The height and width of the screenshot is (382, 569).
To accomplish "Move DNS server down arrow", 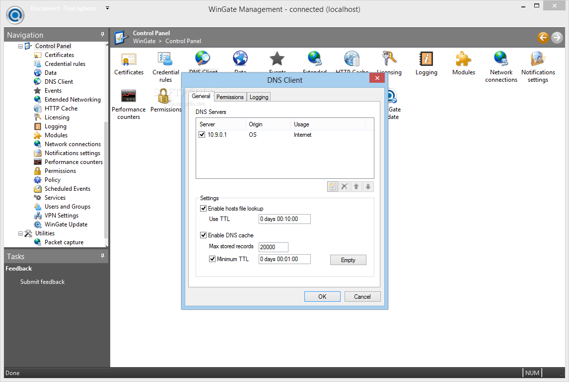I will pyautogui.click(x=368, y=186).
